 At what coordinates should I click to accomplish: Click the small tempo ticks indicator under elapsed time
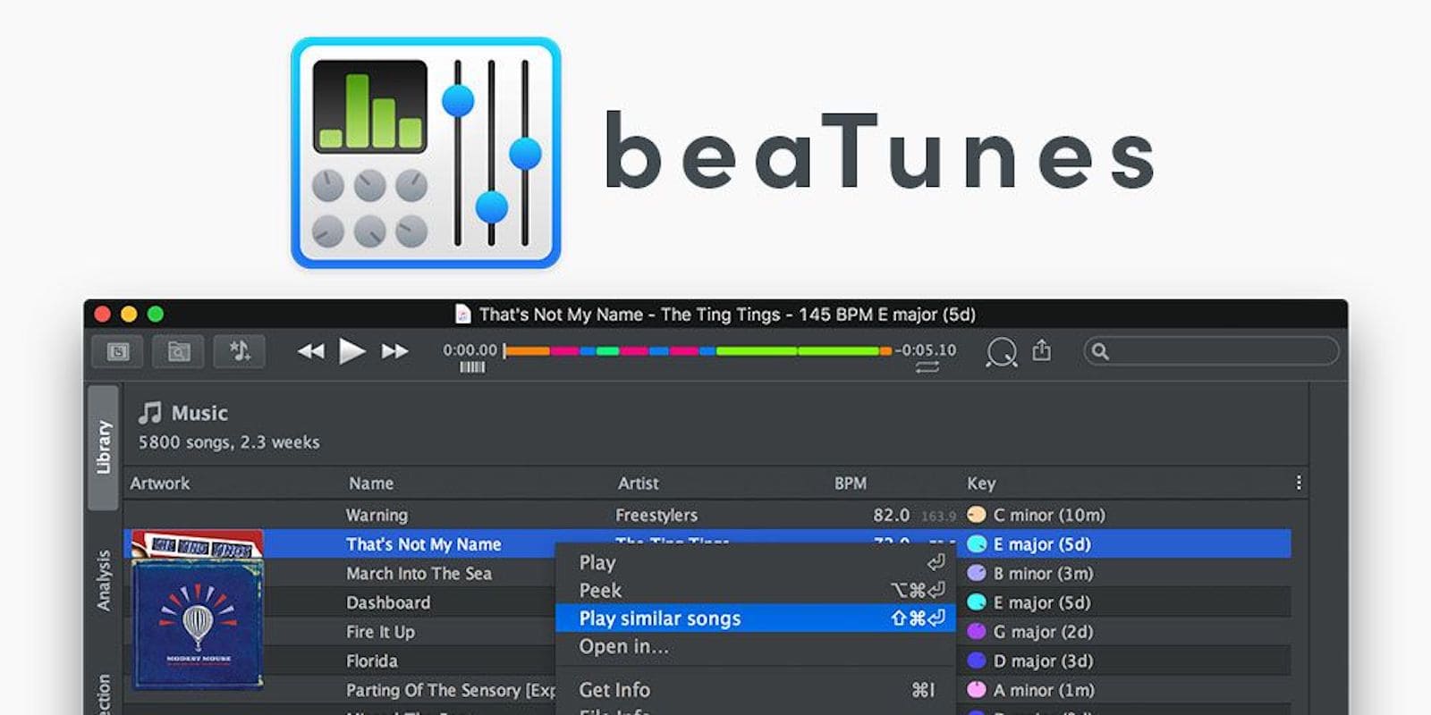pos(472,367)
